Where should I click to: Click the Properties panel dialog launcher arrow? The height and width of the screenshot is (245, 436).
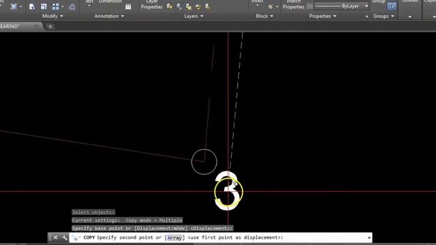pos(367,16)
